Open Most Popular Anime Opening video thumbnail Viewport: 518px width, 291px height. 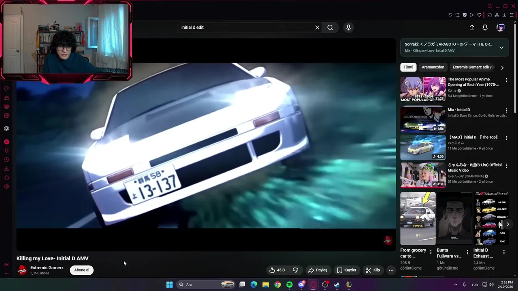423,89
